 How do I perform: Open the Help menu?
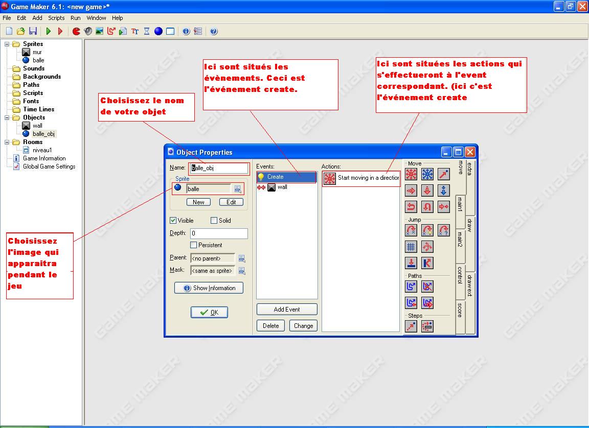[x=117, y=18]
